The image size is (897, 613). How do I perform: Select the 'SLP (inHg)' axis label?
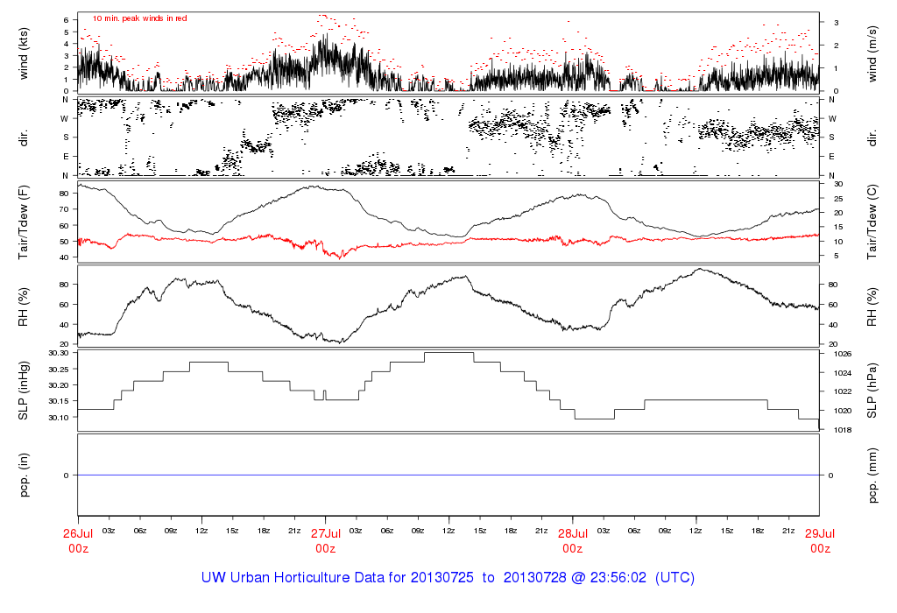24,391
